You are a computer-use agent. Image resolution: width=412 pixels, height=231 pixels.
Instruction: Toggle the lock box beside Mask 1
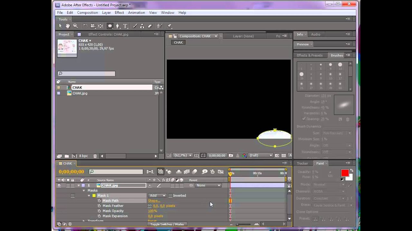pos(72,196)
